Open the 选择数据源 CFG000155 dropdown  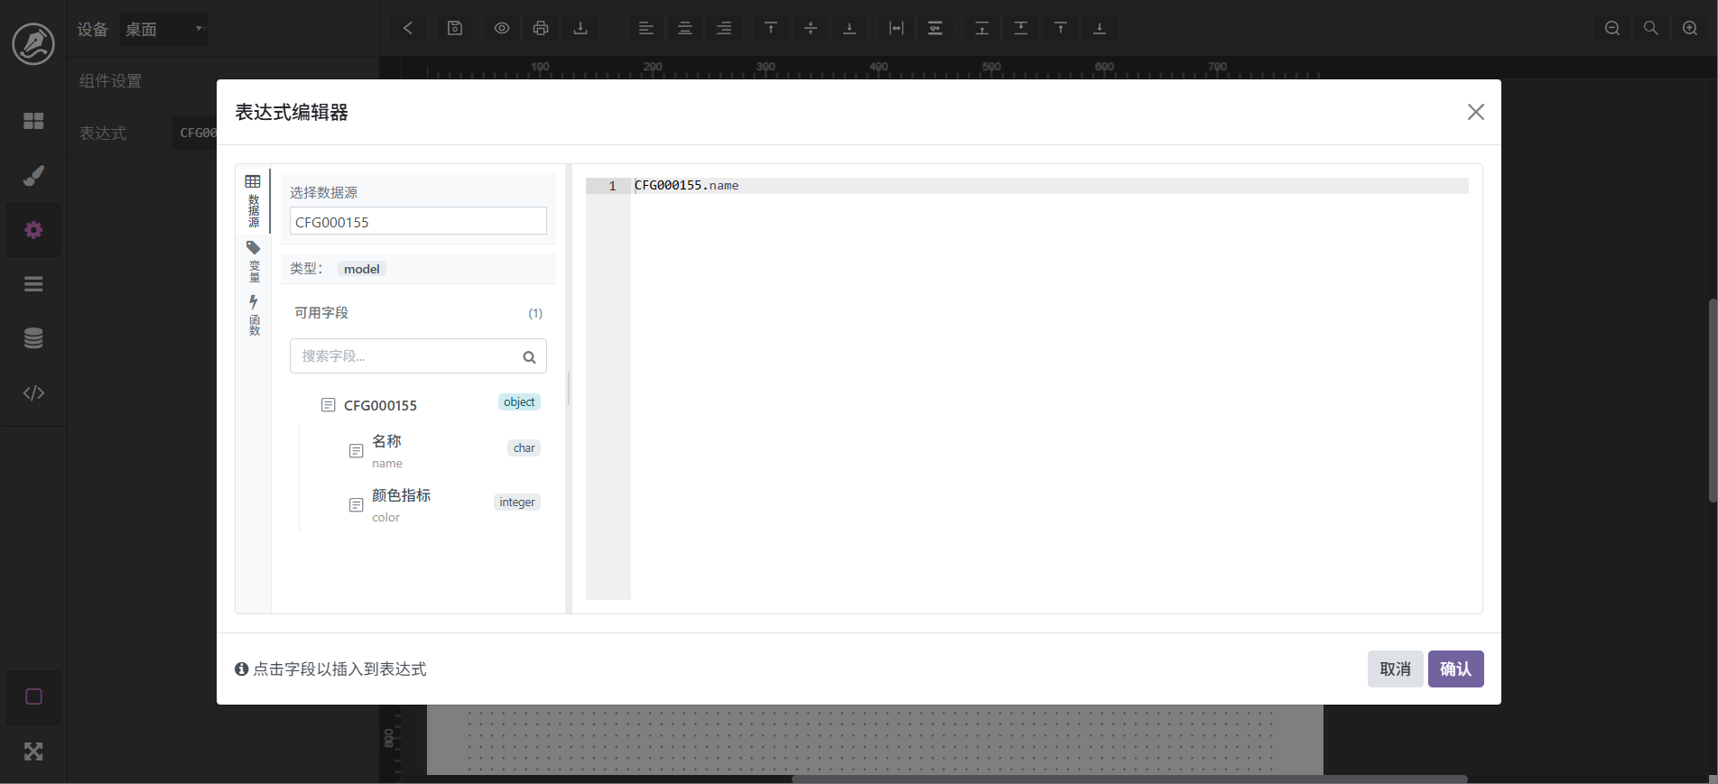418,222
